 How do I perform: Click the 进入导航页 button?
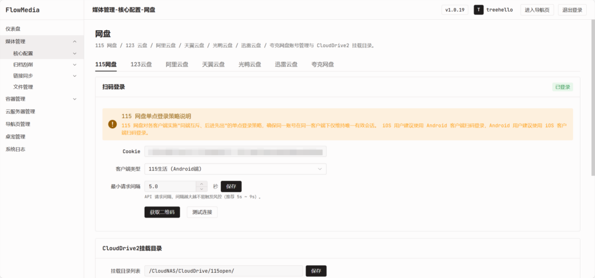click(537, 10)
